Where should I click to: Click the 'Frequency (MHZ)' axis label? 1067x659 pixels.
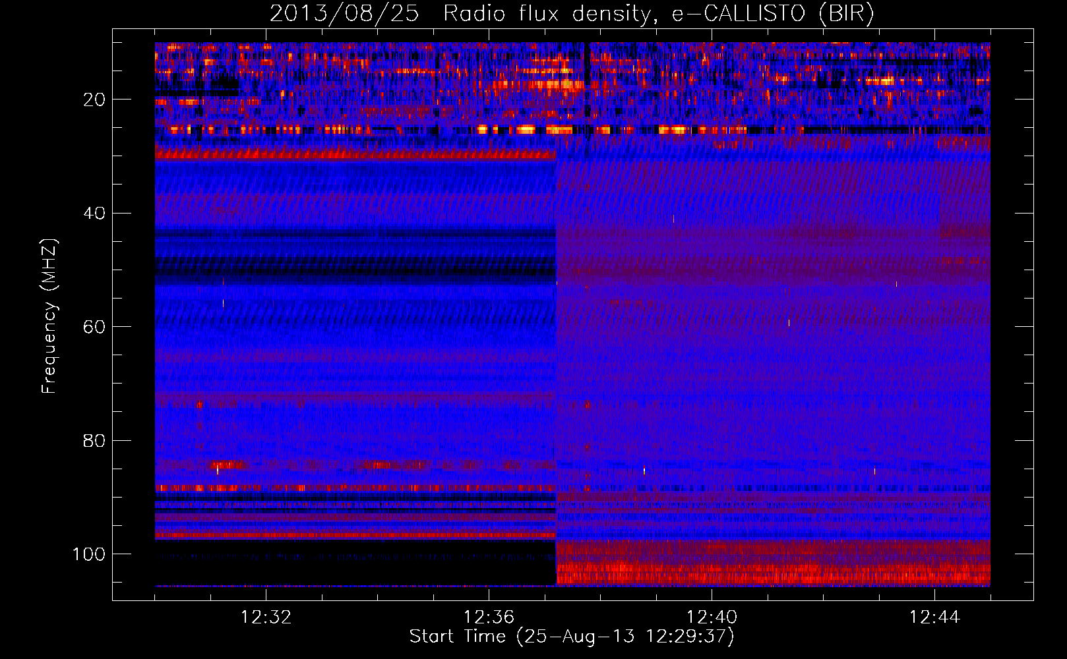(x=49, y=316)
